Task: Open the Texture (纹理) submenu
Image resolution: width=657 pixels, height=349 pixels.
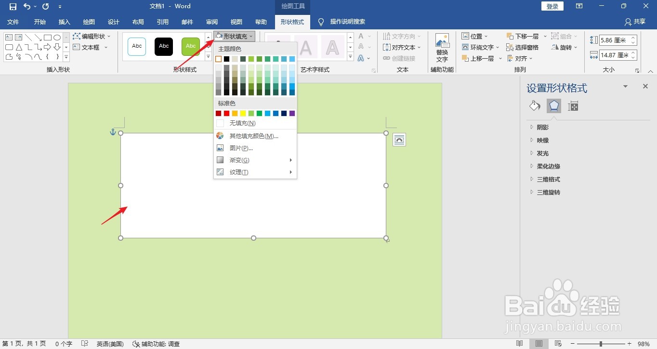Action: tap(255, 172)
